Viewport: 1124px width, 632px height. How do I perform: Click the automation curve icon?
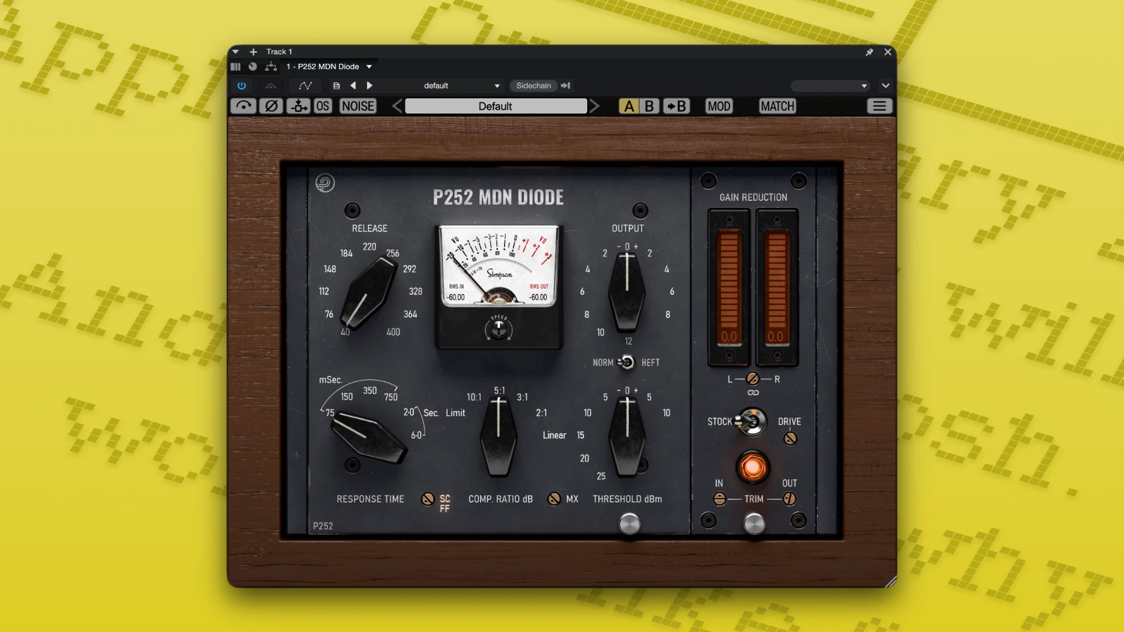305,85
